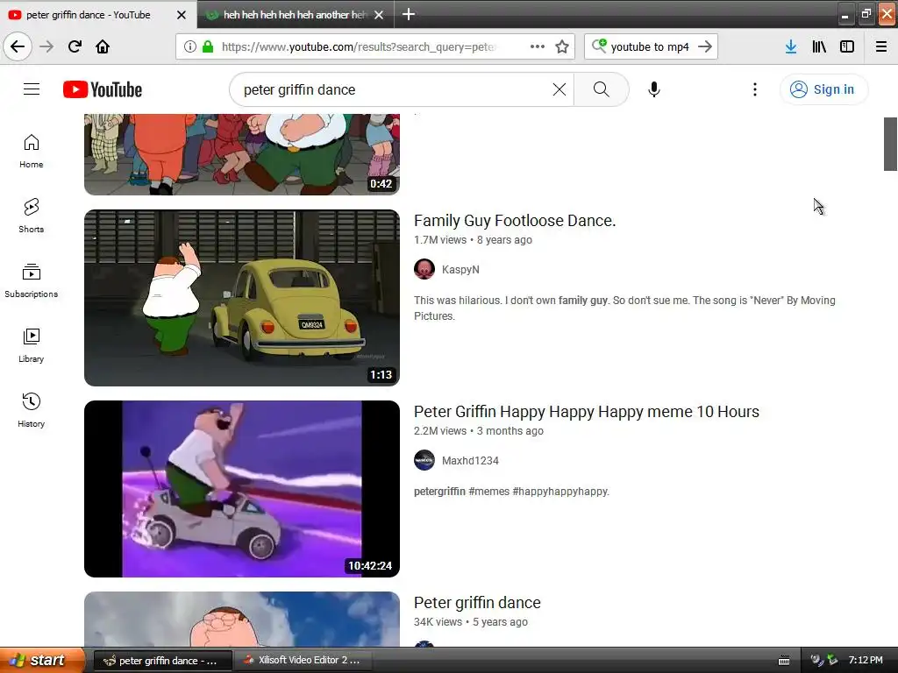Switch to the 'heh heh heh' tab
Screen dimensions: 898x673
(287, 14)
